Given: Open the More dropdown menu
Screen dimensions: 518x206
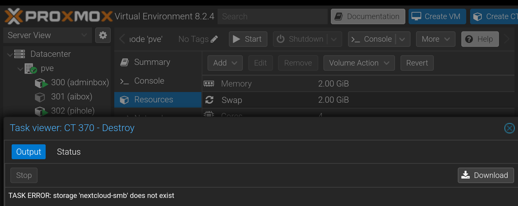Looking at the screenshot, I should click(436, 39).
